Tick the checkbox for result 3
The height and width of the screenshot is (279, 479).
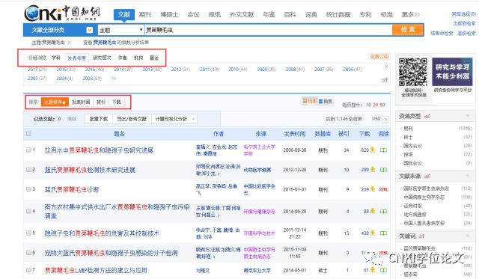click(28, 189)
